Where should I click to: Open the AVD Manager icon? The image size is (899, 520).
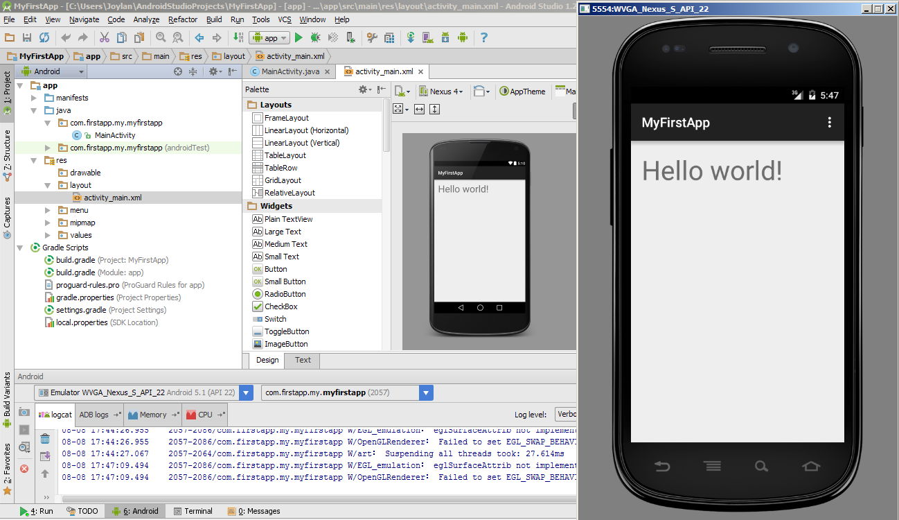(428, 37)
